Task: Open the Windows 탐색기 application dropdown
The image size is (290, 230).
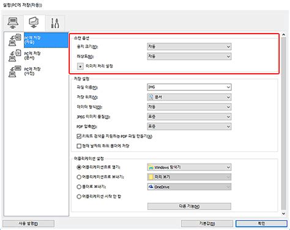Action: [189, 167]
